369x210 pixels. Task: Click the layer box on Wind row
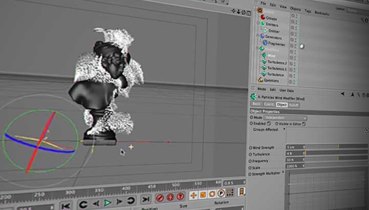[291, 58]
